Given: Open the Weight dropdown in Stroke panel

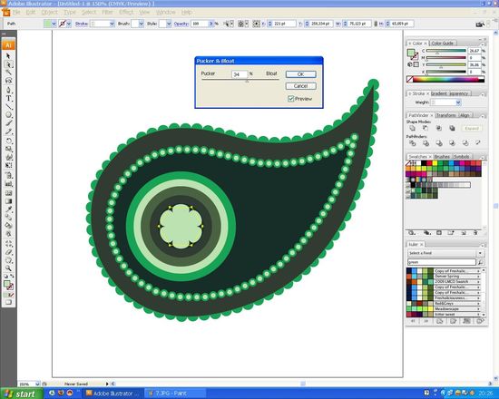Looking at the screenshot, I should 458,102.
